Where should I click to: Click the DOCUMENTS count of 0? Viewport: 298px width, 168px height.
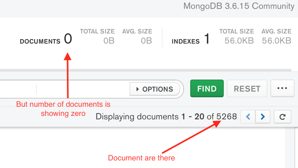coord(68,39)
